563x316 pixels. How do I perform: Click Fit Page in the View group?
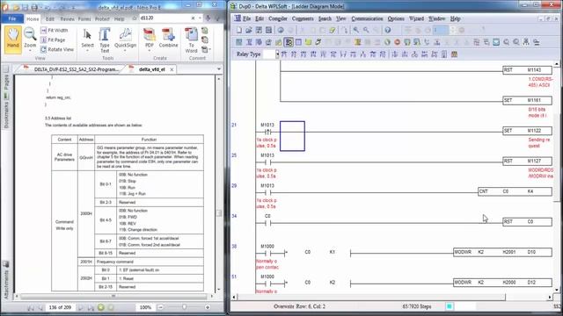click(53, 39)
